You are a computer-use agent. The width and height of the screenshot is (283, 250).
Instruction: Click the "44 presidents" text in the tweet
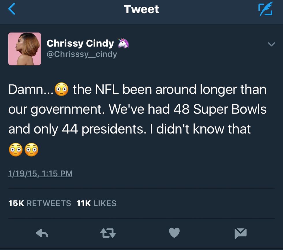(x=102, y=129)
